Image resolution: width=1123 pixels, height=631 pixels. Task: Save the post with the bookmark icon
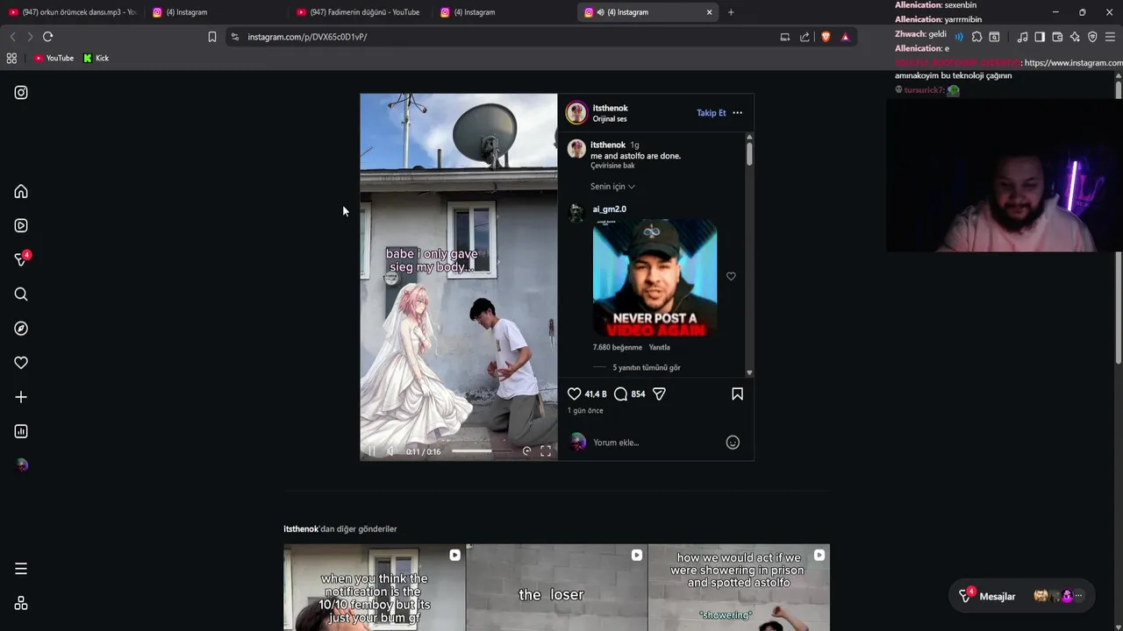(737, 393)
